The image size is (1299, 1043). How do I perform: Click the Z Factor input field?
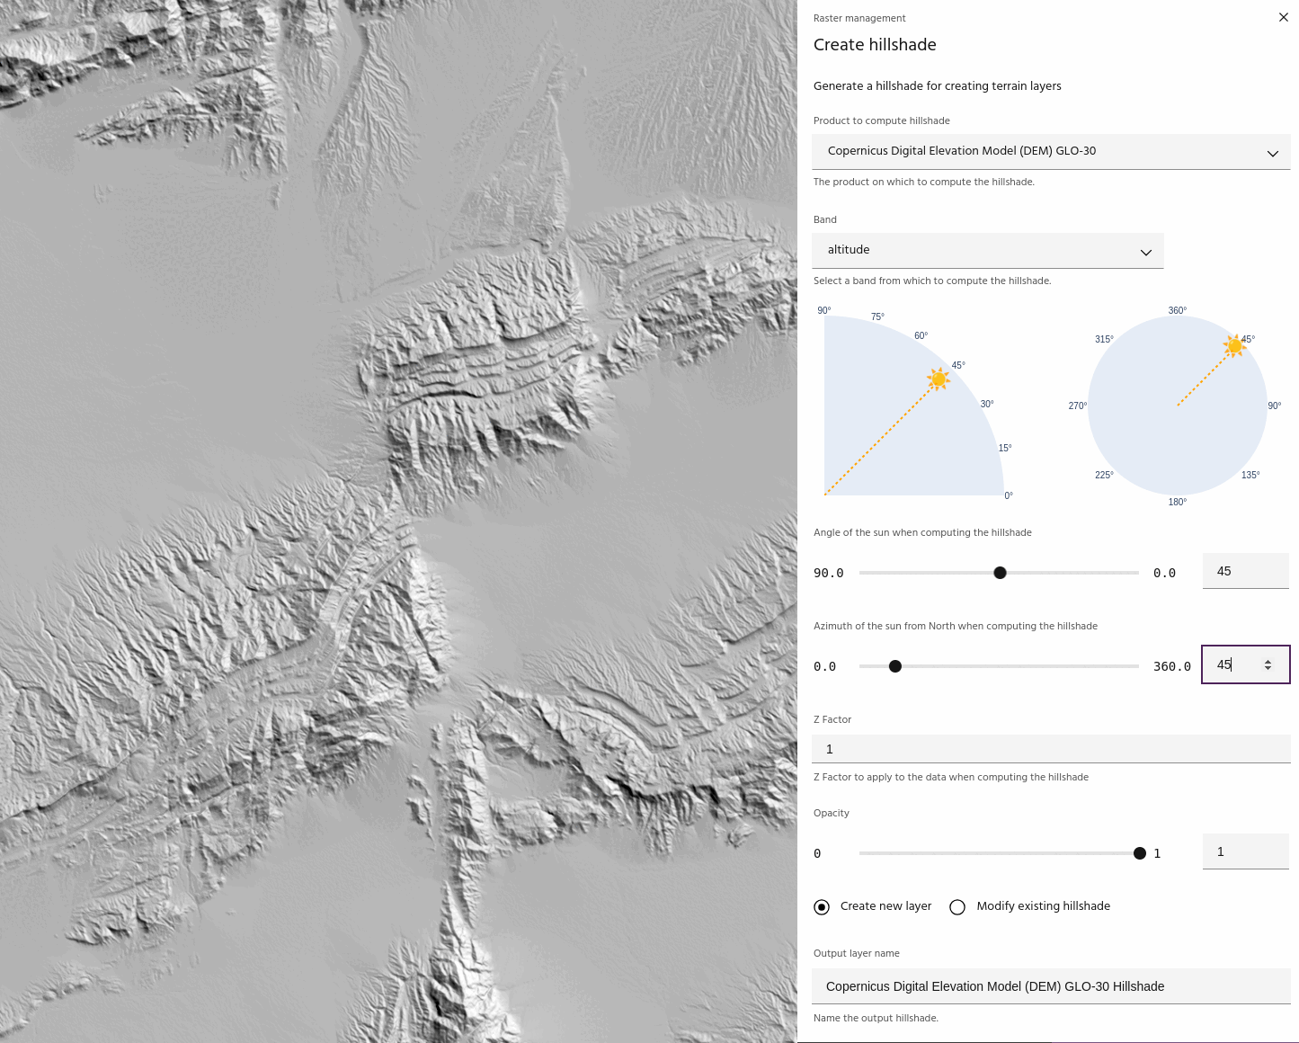click(1050, 749)
